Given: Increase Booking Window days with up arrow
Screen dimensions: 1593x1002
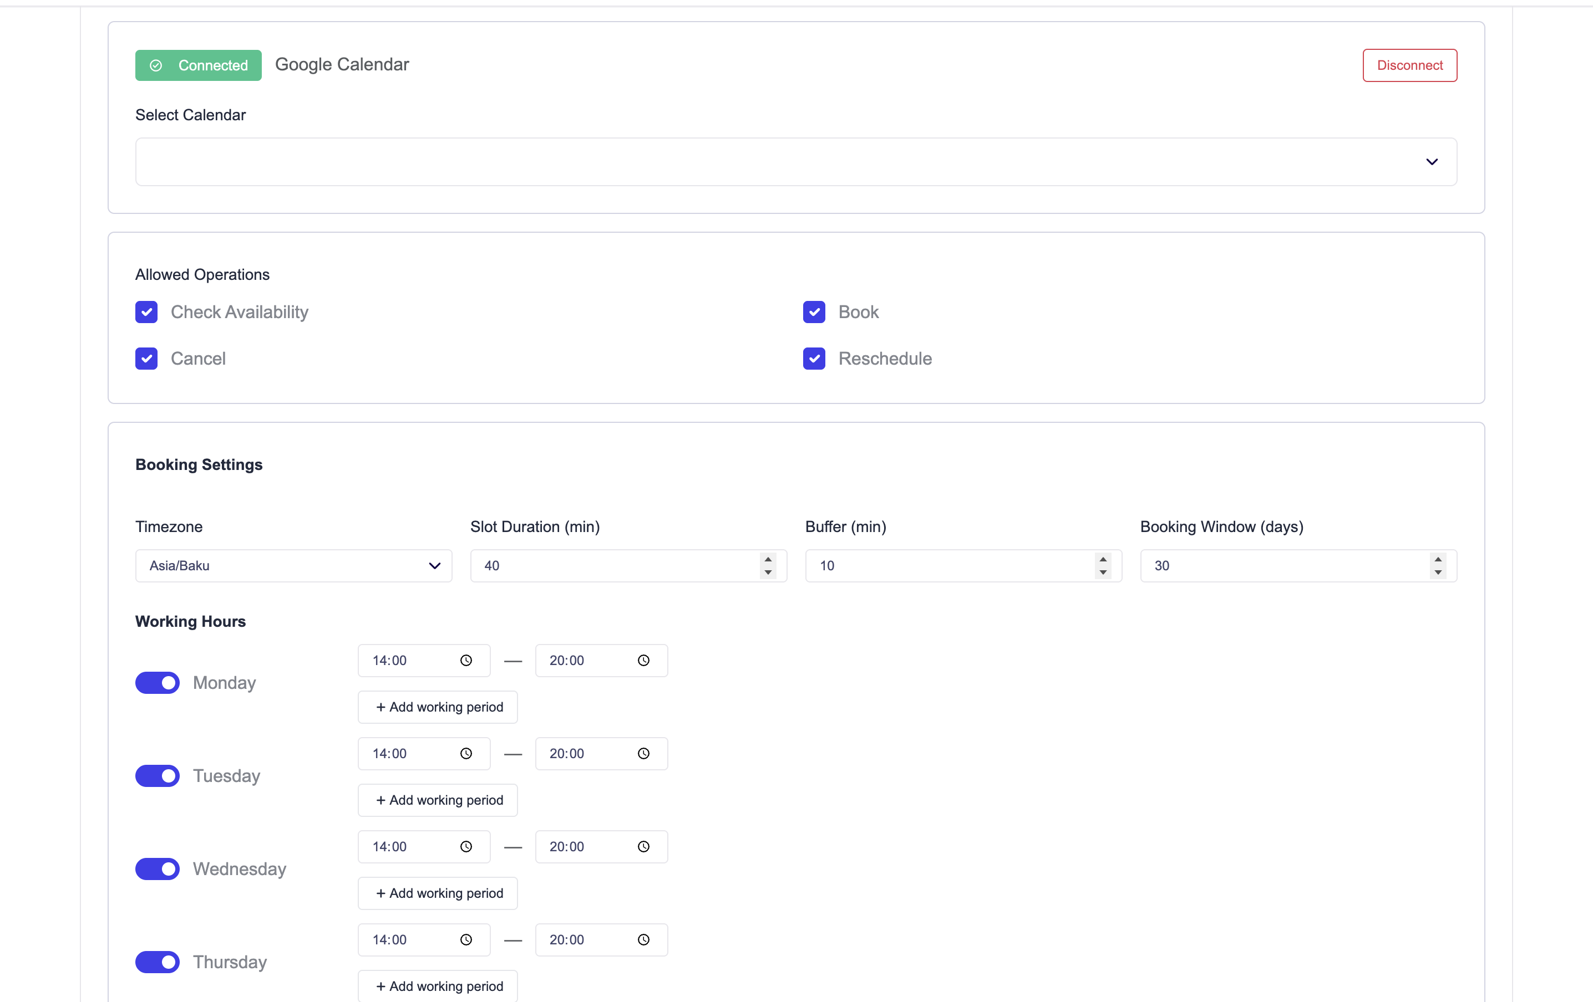Looking at the screenshot, I should click(1438, 559).
